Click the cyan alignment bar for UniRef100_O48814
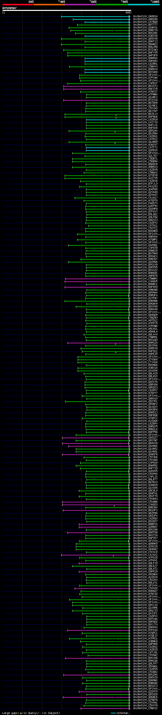The height and width of the screenshot is (715, 162). pyautogui.click(x=95, y=16)
